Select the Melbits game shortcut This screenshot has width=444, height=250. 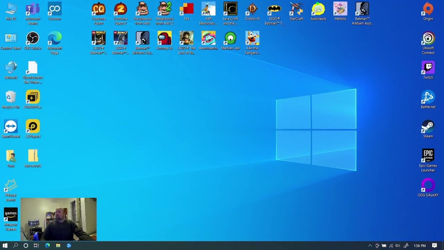[x=340, y=11]
